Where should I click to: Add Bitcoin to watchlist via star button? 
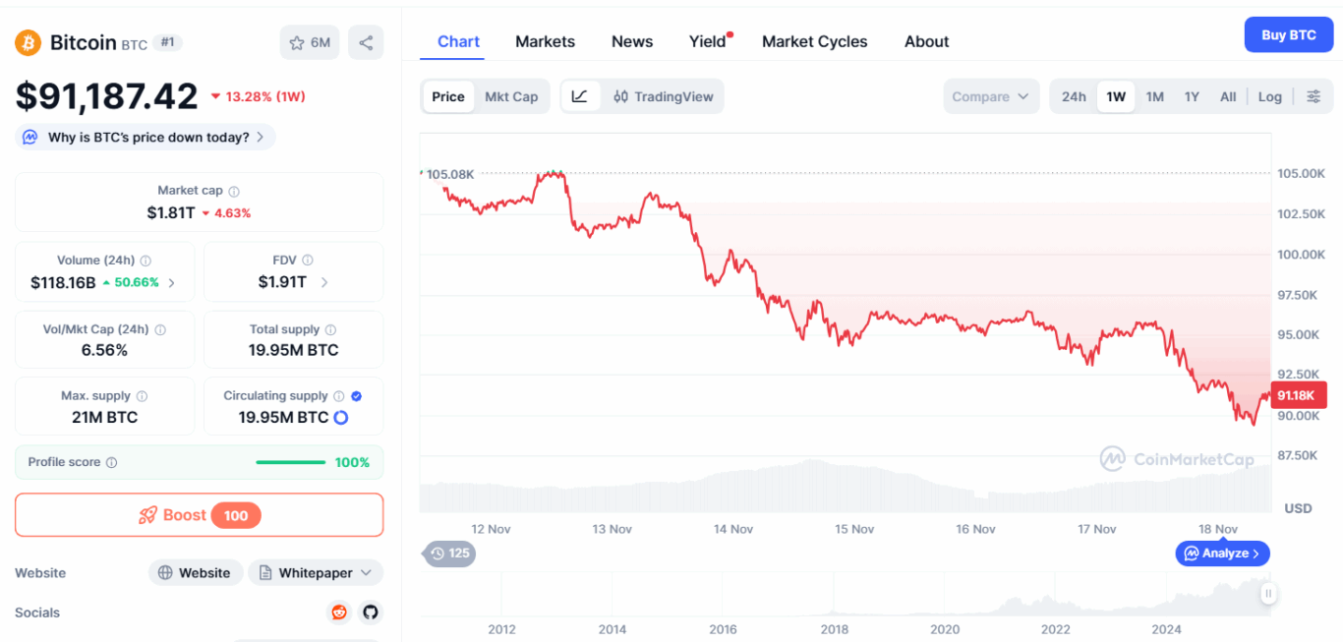[309, 42]
